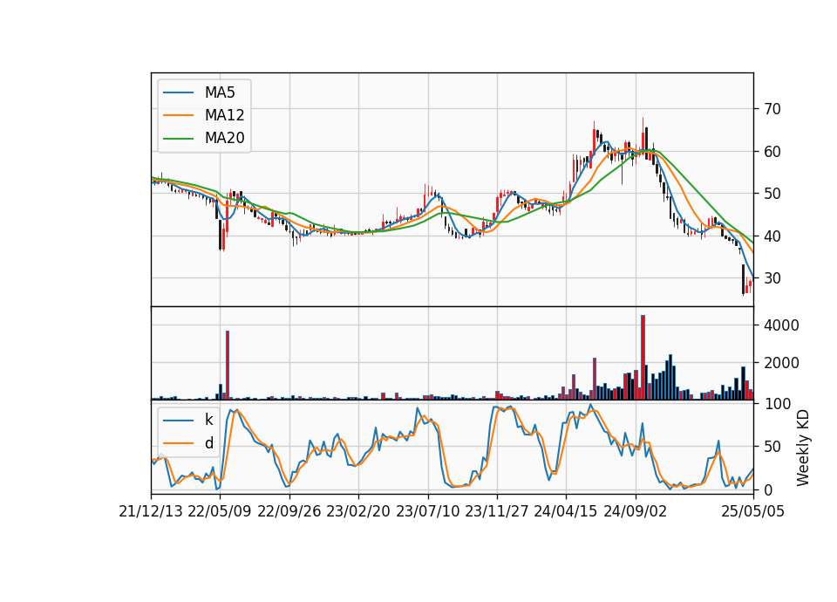Click the tallest volume bar near 24/09/02
837x602 pixels.
click(x=643, y=358)
